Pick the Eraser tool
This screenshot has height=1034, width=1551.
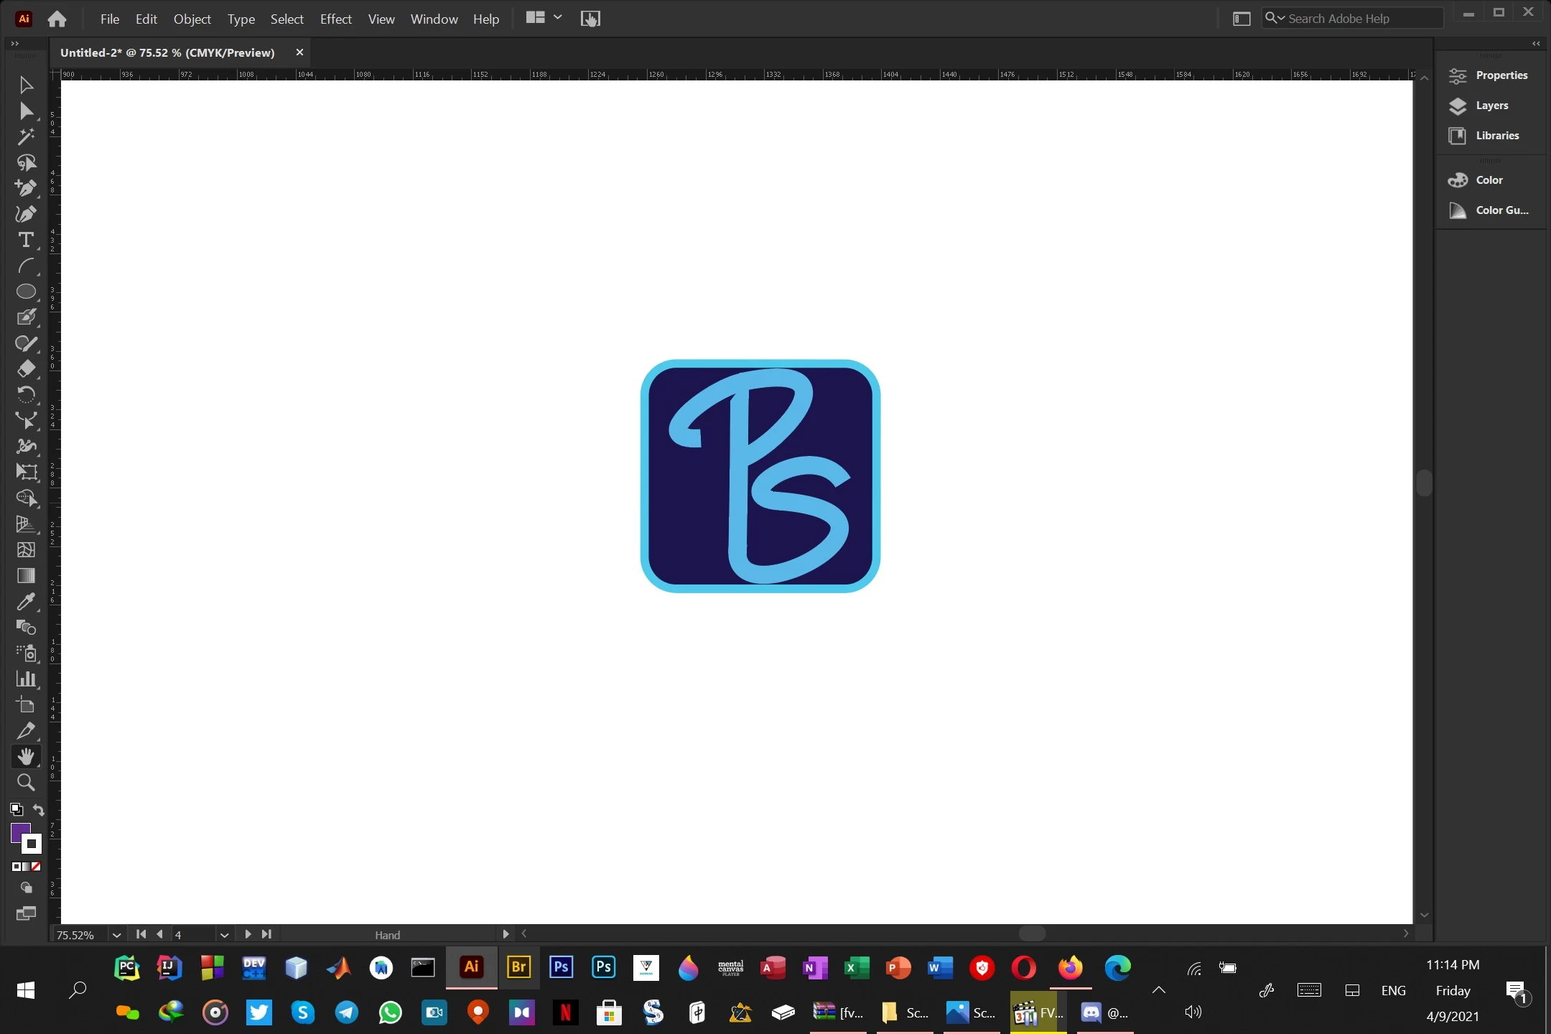pos(26,369)
